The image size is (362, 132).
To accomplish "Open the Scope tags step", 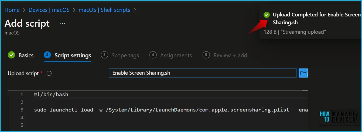I will click(x=120, y=55).
